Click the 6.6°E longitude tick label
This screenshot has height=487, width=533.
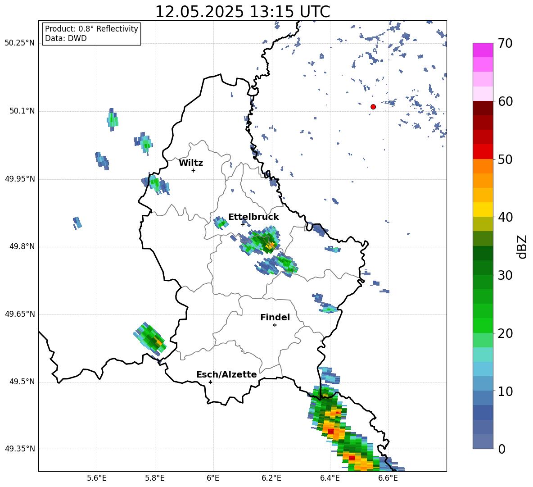click(388, 478)
